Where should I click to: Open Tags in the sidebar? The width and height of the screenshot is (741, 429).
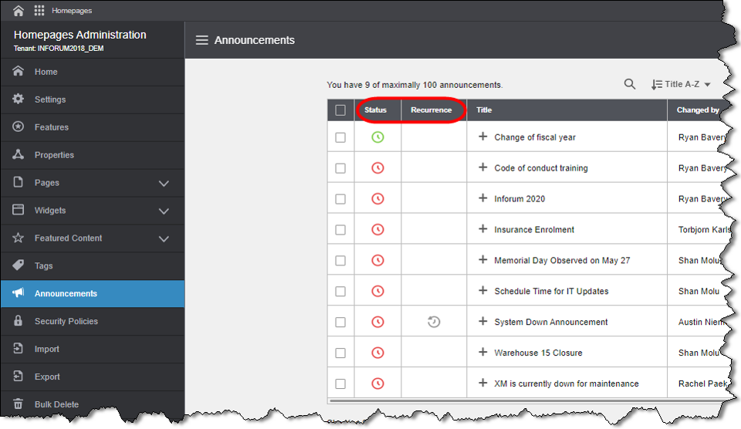coord(93,266)
